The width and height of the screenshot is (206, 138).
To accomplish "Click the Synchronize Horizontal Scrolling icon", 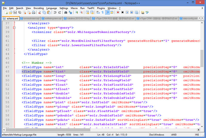I will (92, 13).
